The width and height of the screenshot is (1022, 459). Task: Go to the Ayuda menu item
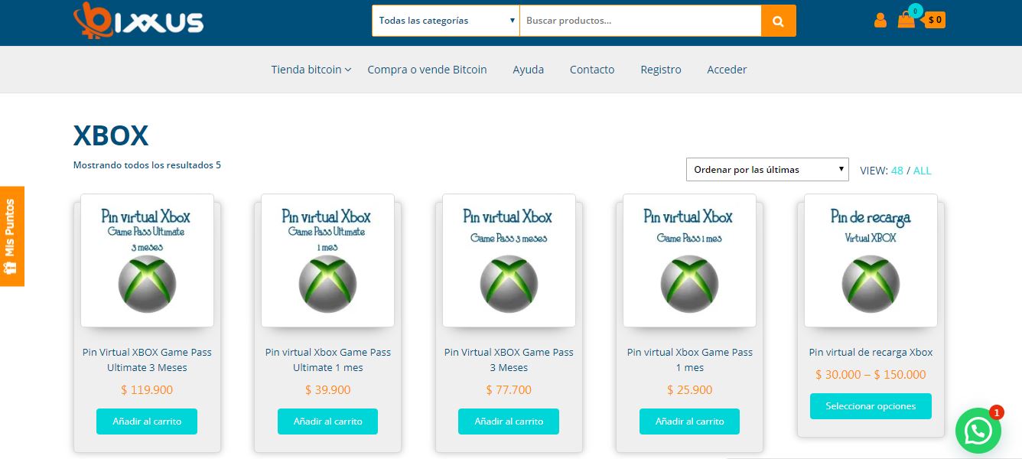pos(529,70)
